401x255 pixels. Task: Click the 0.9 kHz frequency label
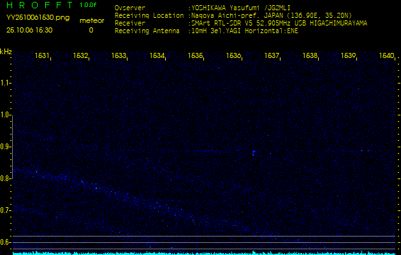coord(5,147)
